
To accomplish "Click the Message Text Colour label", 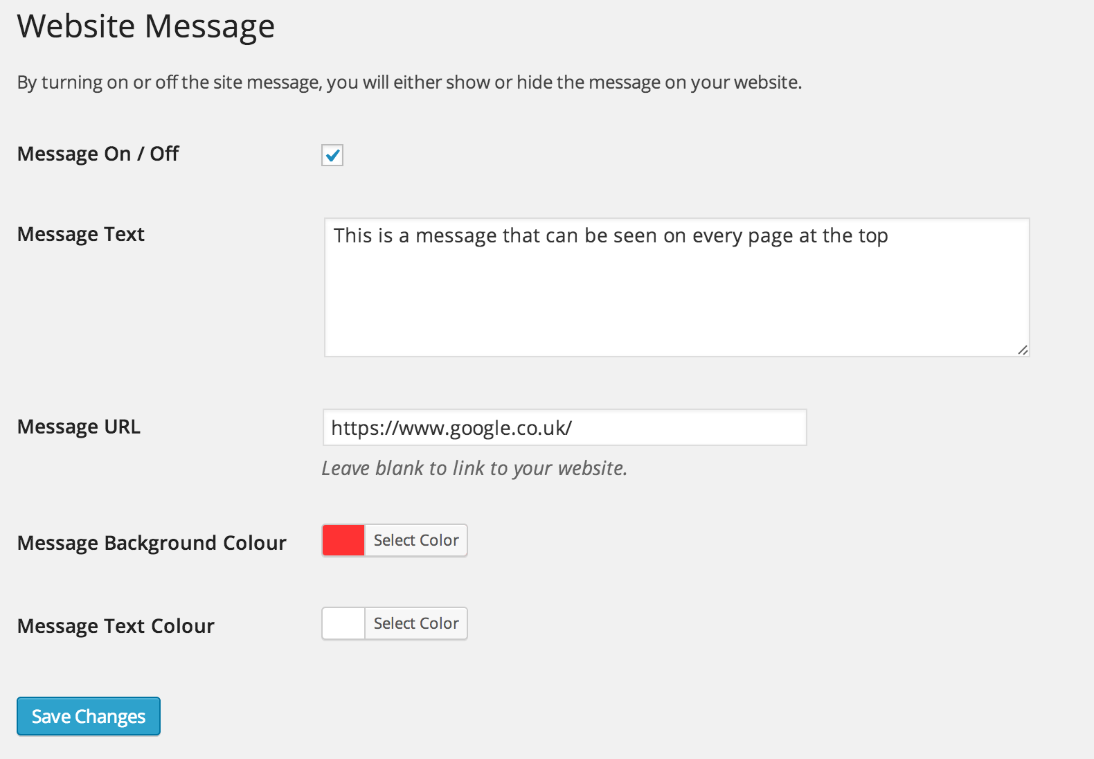I will tap(116, 626).
